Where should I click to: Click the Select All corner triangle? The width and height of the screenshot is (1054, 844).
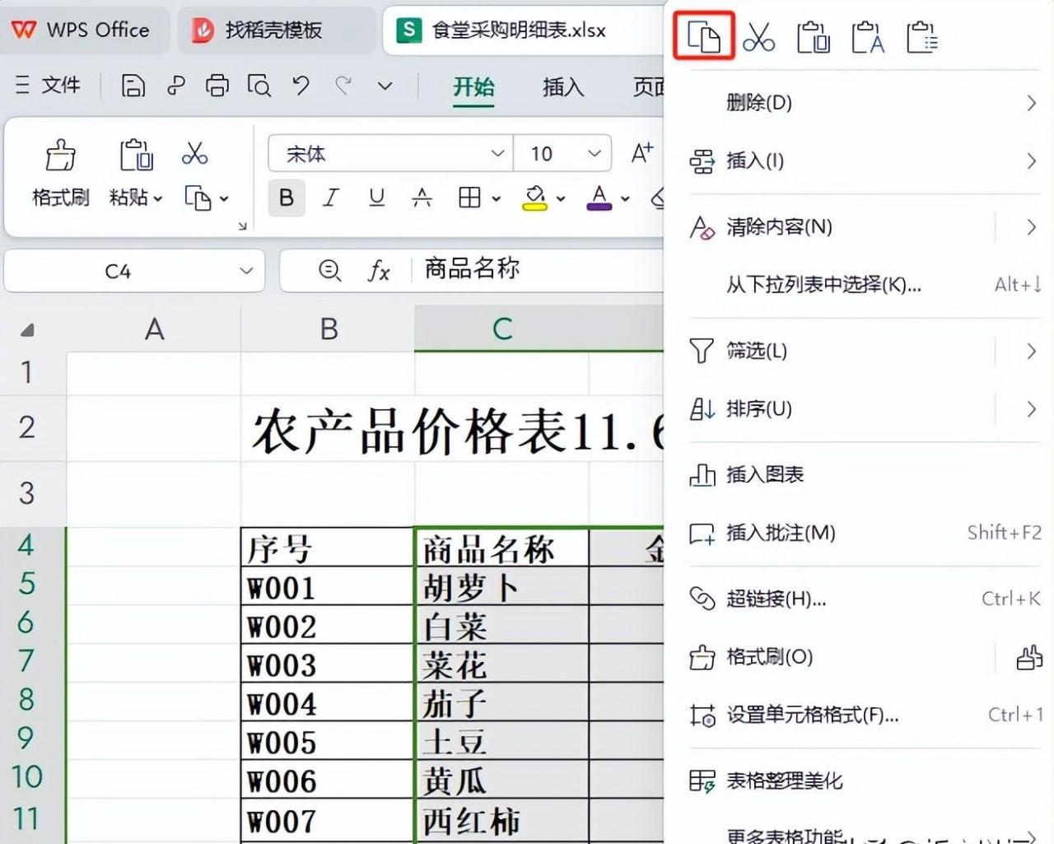28,330
